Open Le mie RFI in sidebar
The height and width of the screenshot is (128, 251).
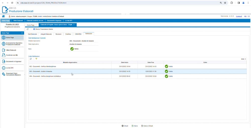pyautogui.click(x=12, y=68)
